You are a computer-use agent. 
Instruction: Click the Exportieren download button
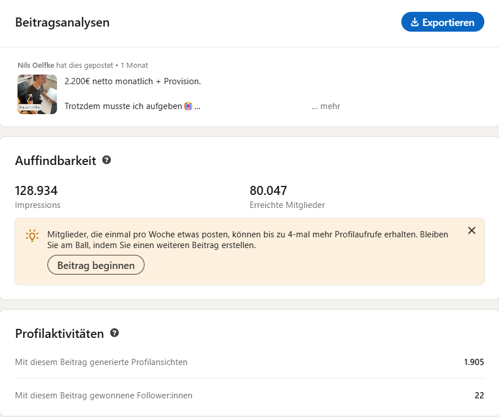coord(443,22)
